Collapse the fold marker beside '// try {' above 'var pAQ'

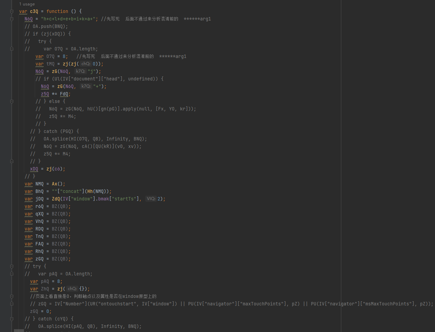pos(12,266)
